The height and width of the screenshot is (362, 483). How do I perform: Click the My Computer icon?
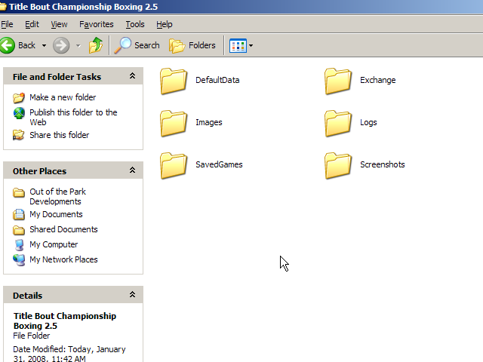tap(19, 245)
